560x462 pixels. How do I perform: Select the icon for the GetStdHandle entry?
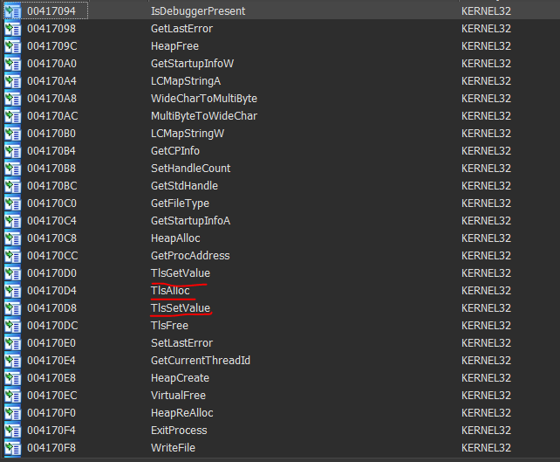13,186
